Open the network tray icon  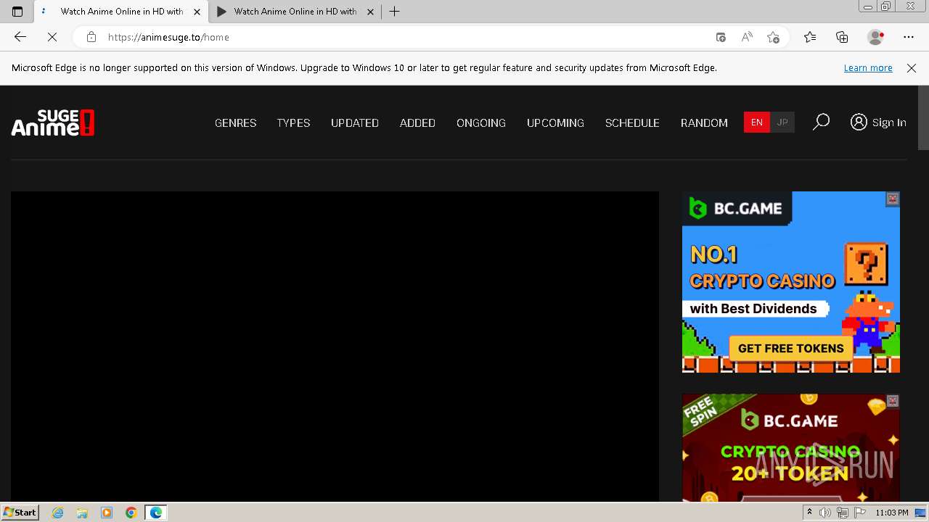pos(843,513)
